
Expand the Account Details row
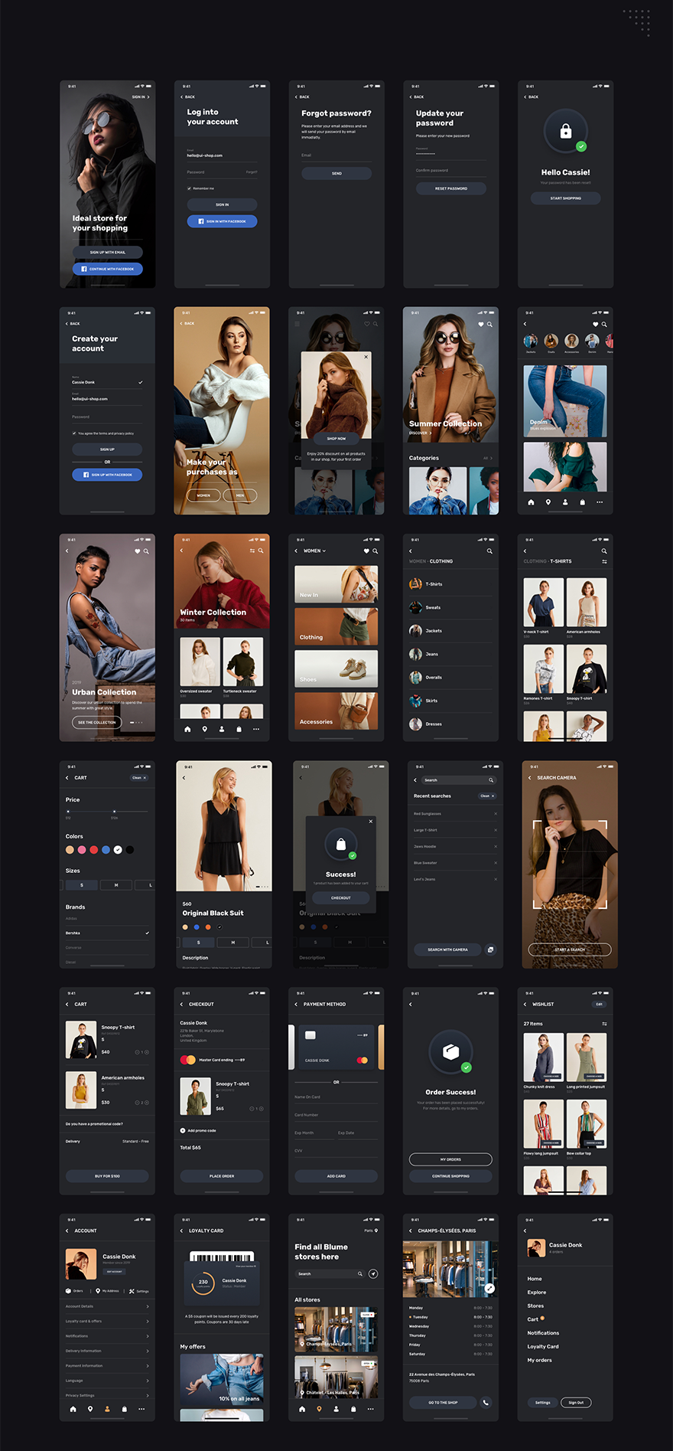[x=107, y=1306]
